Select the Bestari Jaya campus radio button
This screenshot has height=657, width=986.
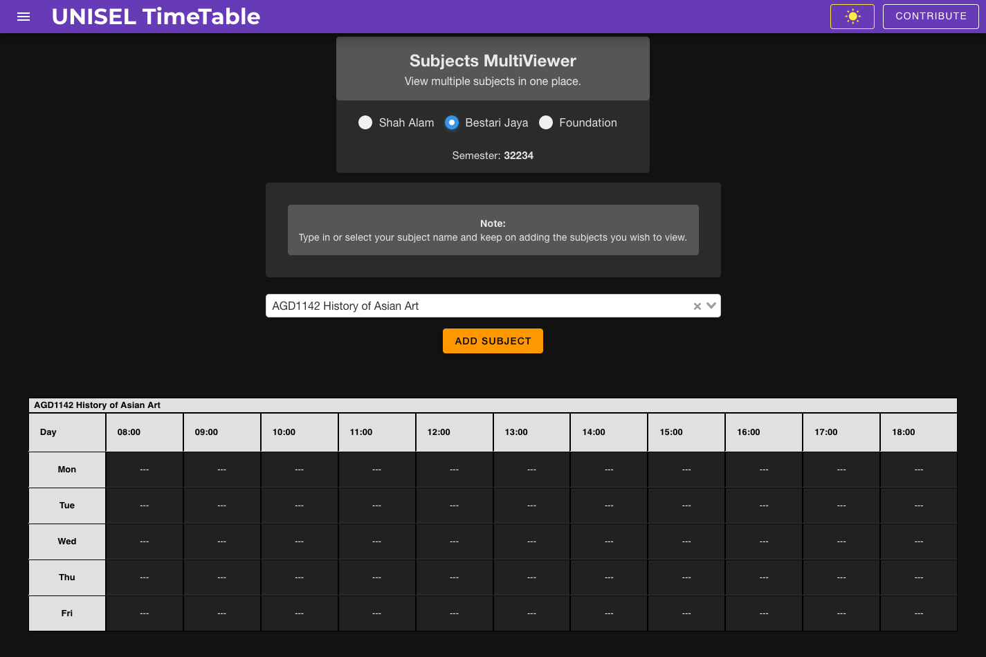click(452, 122)
